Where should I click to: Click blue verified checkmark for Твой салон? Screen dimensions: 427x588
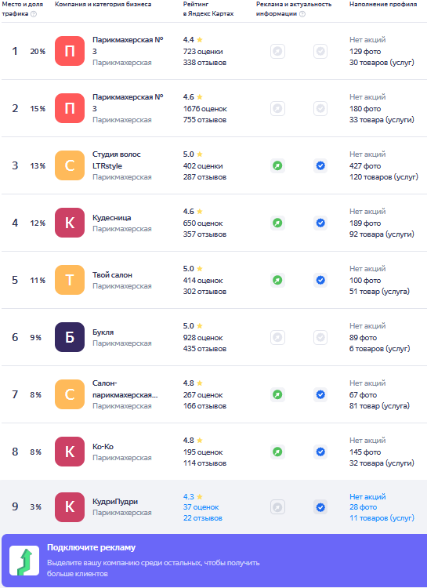[x=320, y=280]
